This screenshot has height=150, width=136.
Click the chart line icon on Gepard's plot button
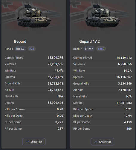click(x=27, y=142)
